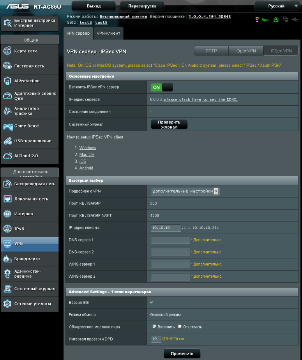This screenshot has height=360, width=302.
Task: Select Отключить for dead peer detection
Action: (180, 326)
